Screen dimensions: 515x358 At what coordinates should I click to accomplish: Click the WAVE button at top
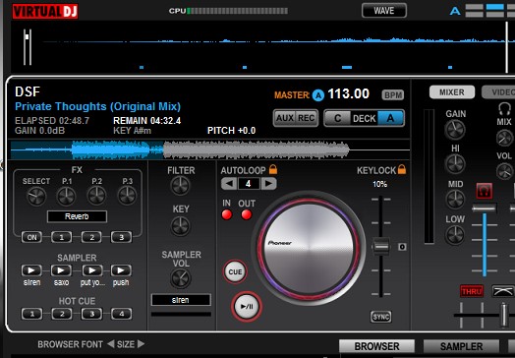tap(384, 11)
